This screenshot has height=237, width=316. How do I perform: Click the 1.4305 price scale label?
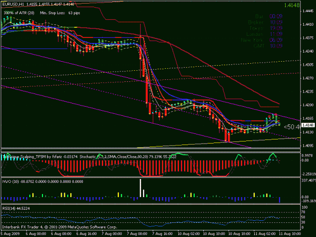[x=308, y=65]
